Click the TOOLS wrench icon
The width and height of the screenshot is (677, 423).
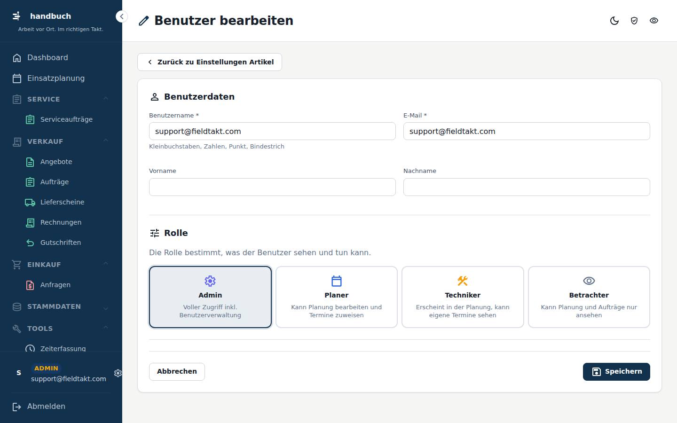pyautogui.click(x=17, y=329)
